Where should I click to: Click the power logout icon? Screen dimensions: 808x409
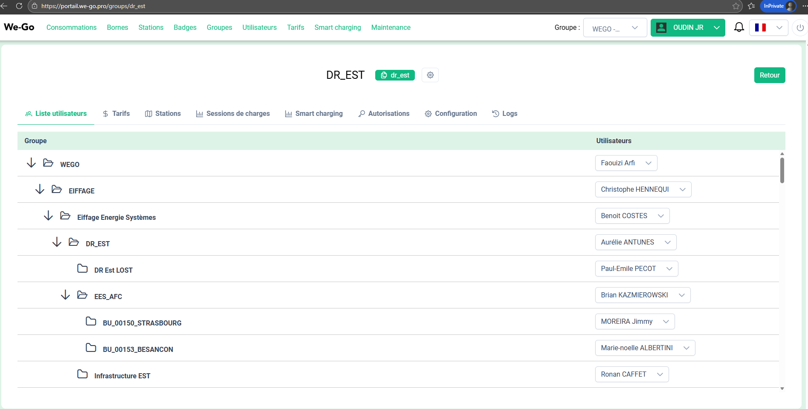[800, 28]
